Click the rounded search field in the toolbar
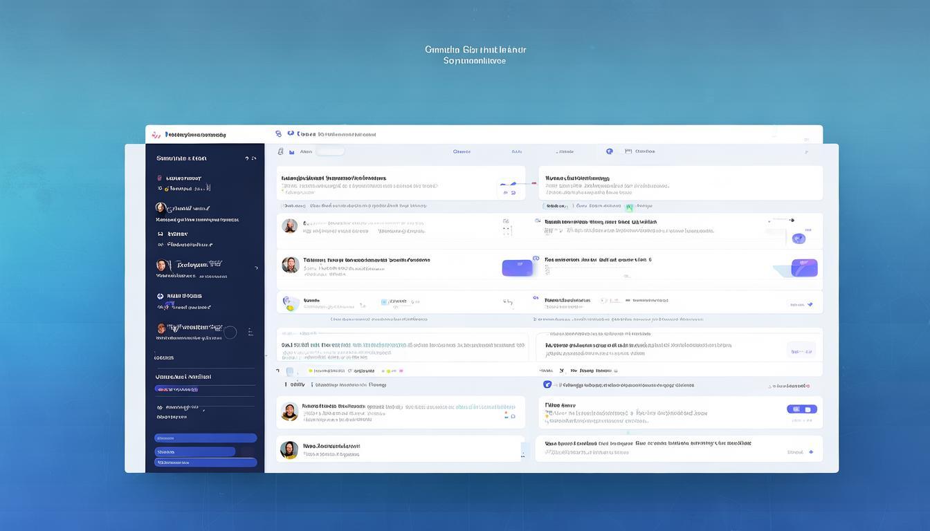This screenshot has height=531, width=930. pyautogui.click(x=329, y=151)
